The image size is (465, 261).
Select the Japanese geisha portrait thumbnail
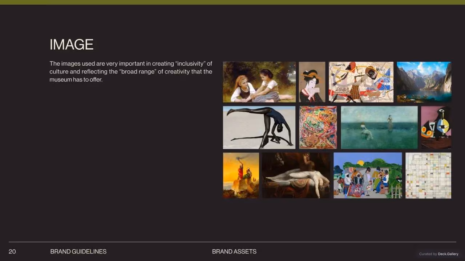tap(312, 82)
